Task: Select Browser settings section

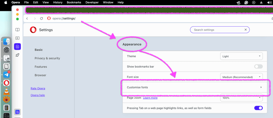Action: click(x=40, y=75)
